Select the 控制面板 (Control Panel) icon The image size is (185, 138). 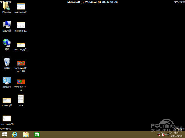(7, 81)
